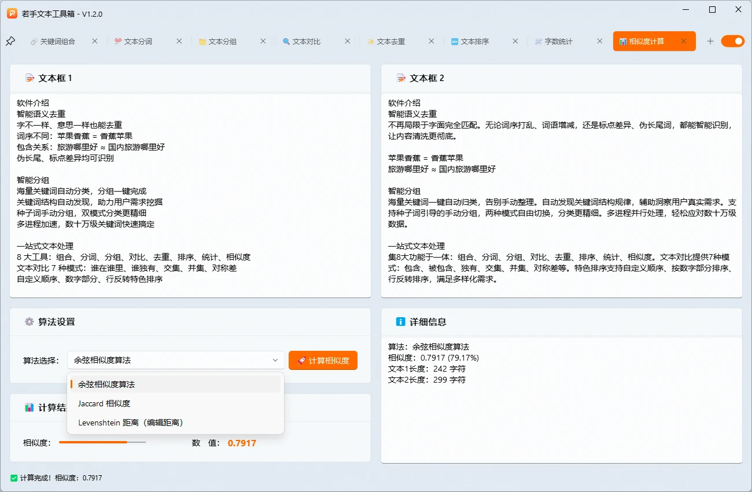The image size is (752, 492).
Task: Click the scissors icon on the 文本分词 tab
Action: tap(117, 41)
